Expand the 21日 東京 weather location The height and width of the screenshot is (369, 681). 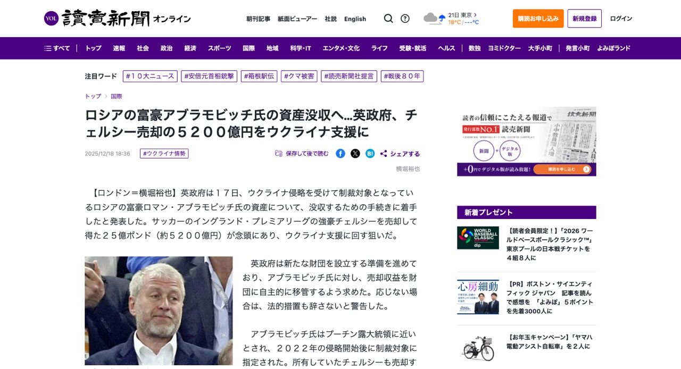462,15
